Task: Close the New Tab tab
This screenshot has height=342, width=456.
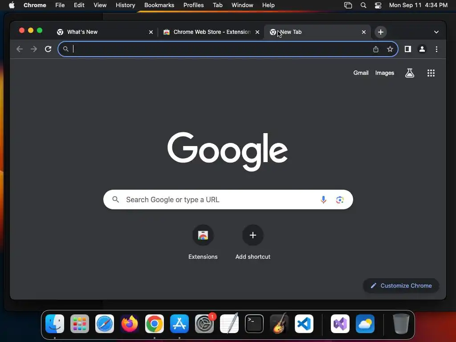Action: click(363, 32)
